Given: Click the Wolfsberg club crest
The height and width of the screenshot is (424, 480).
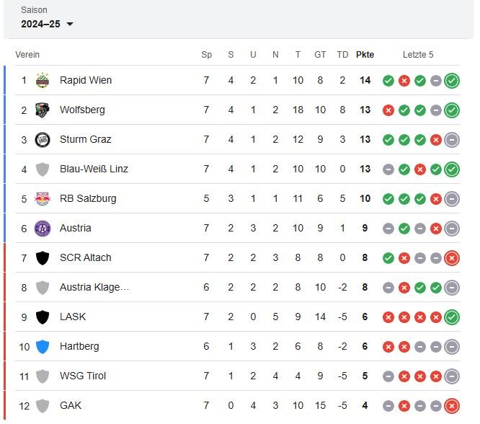Looking at the screenshot, I should pyautogui.click(x=43, y=110).
